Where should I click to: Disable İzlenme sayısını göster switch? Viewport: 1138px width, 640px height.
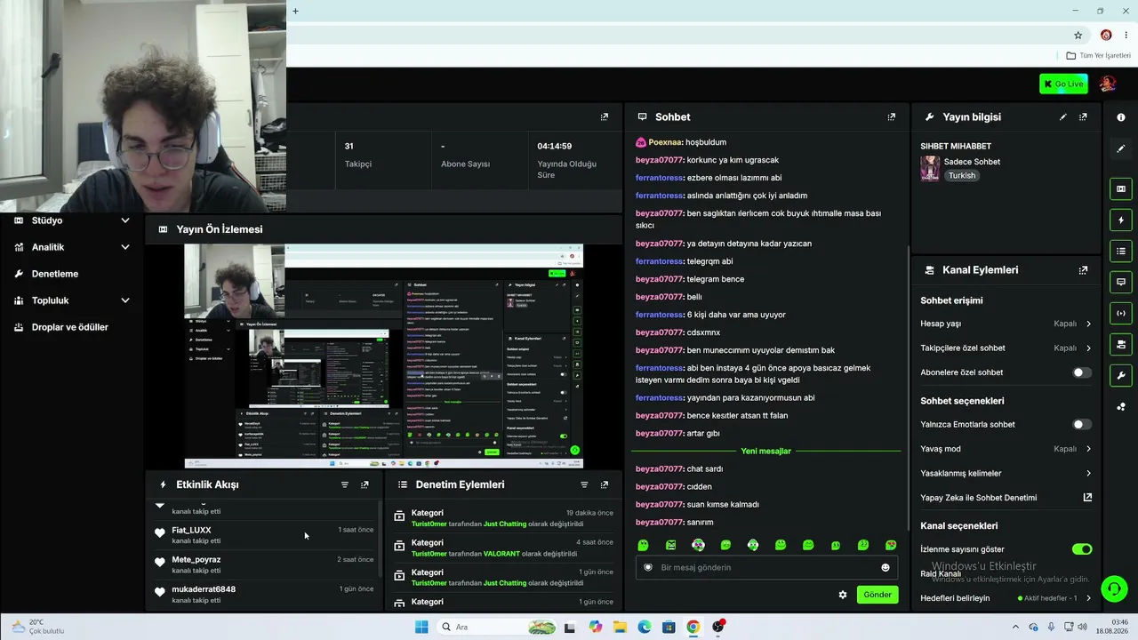pyautogui.click(x=1081, y=549)
